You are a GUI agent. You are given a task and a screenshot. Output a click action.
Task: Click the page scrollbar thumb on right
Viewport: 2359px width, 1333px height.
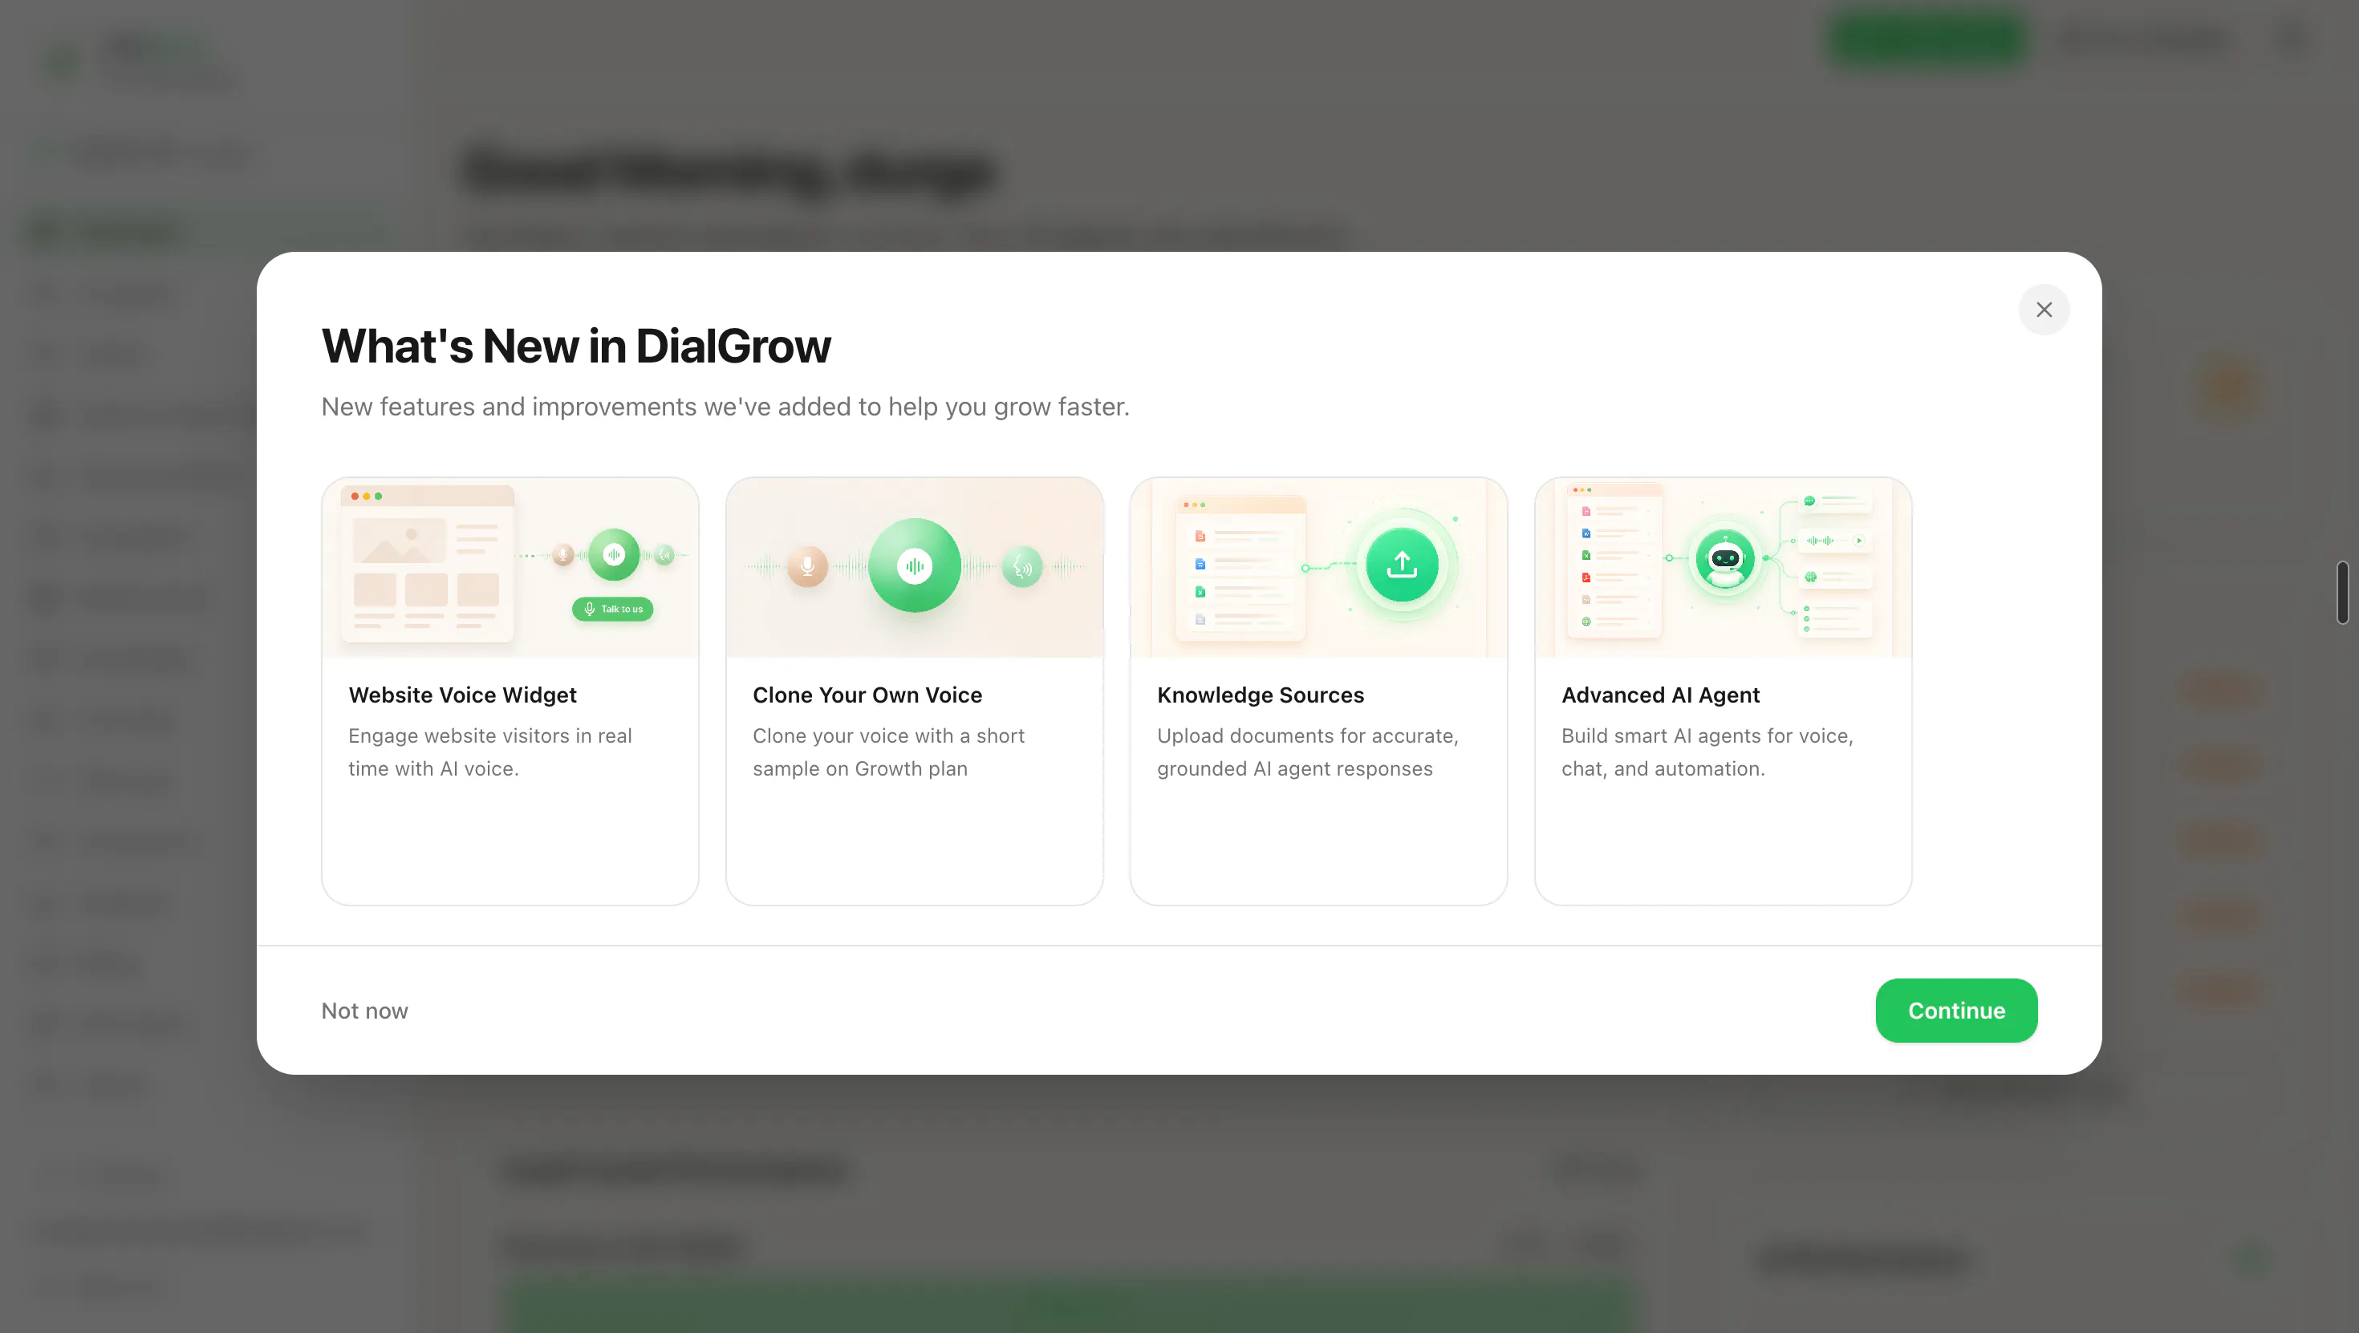pos(2342,593)
